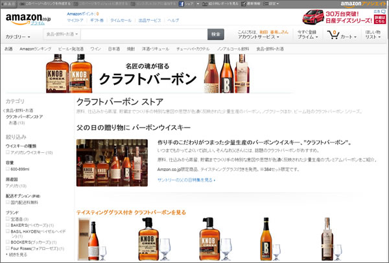The width and height of the screenshot is (389, 263).
Task: Open the second Knob Creek with glass product
Action: 215,239
